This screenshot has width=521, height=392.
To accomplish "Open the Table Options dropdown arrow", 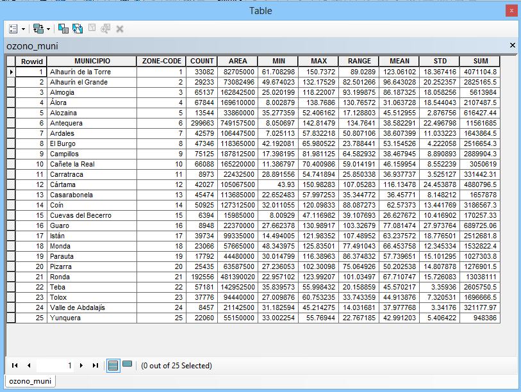I will click(x=24, y=29).
